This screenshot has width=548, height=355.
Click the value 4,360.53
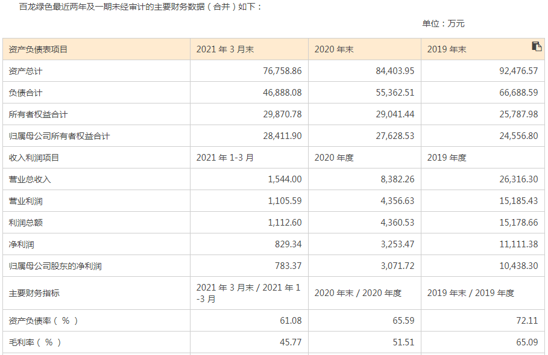point(397,222)
